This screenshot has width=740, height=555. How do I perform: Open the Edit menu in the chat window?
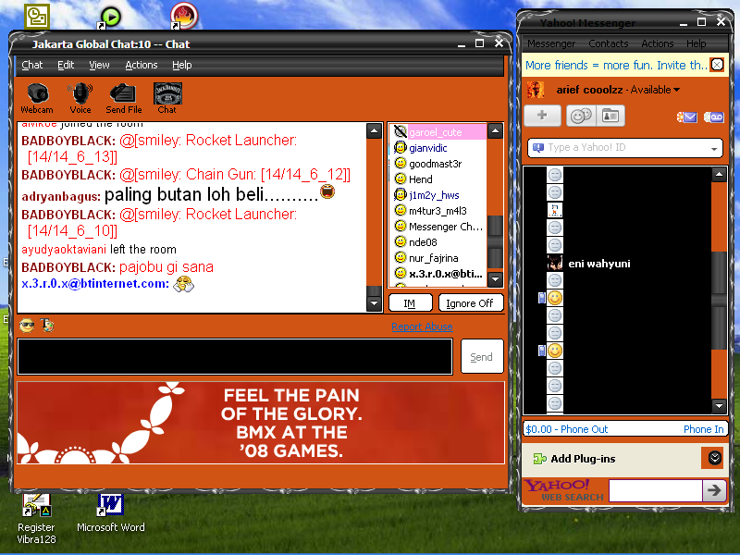[x=66, y=65]
